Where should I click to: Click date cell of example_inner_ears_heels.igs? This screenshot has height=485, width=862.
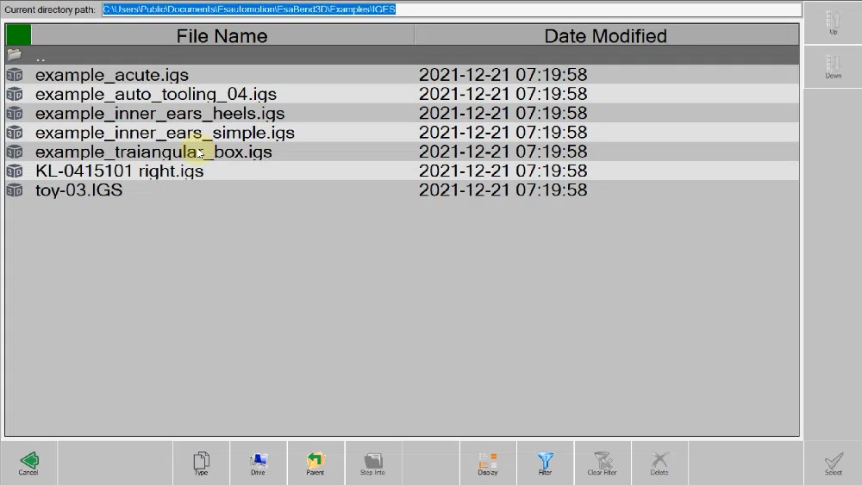click(503, 113)
